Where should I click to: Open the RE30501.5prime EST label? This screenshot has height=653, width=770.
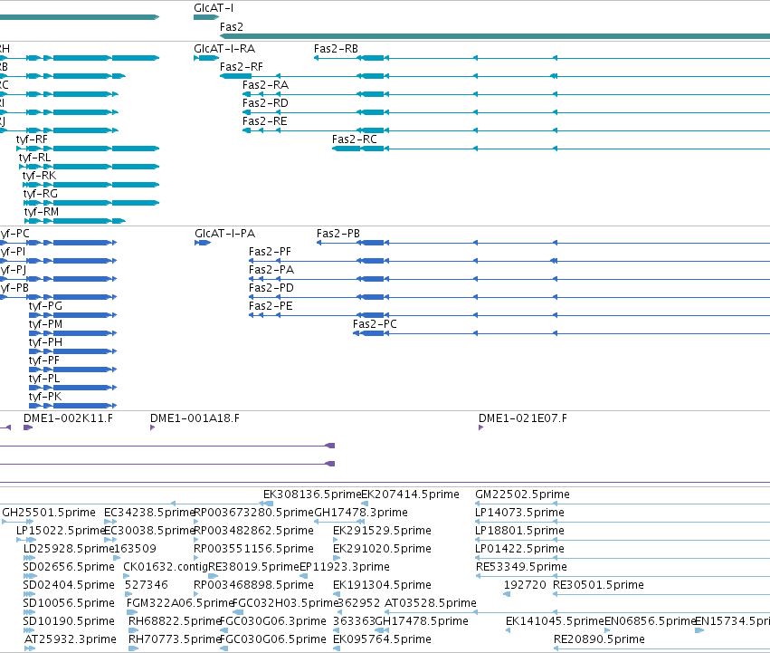[x=598, y=585]
